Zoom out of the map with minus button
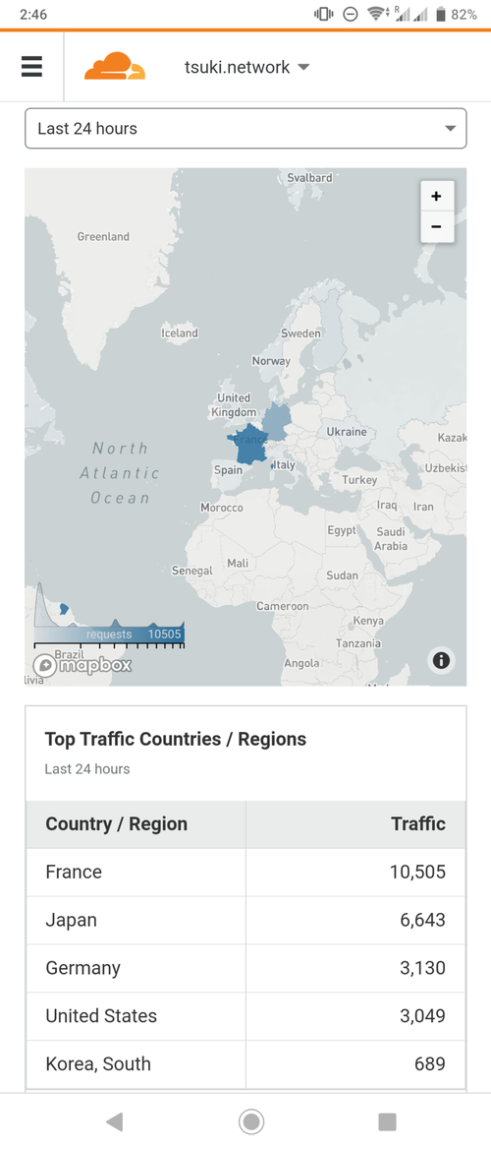Viewport: 491px width, 1149px height. [x=437, y=226]
